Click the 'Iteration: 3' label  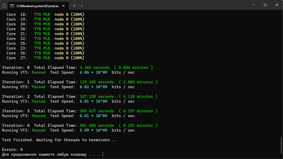pyautogui.click(x=16, y=111)
